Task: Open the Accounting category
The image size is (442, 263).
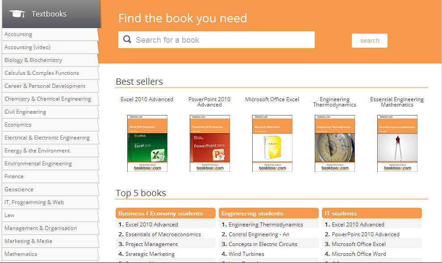Action: pos(50,34)
